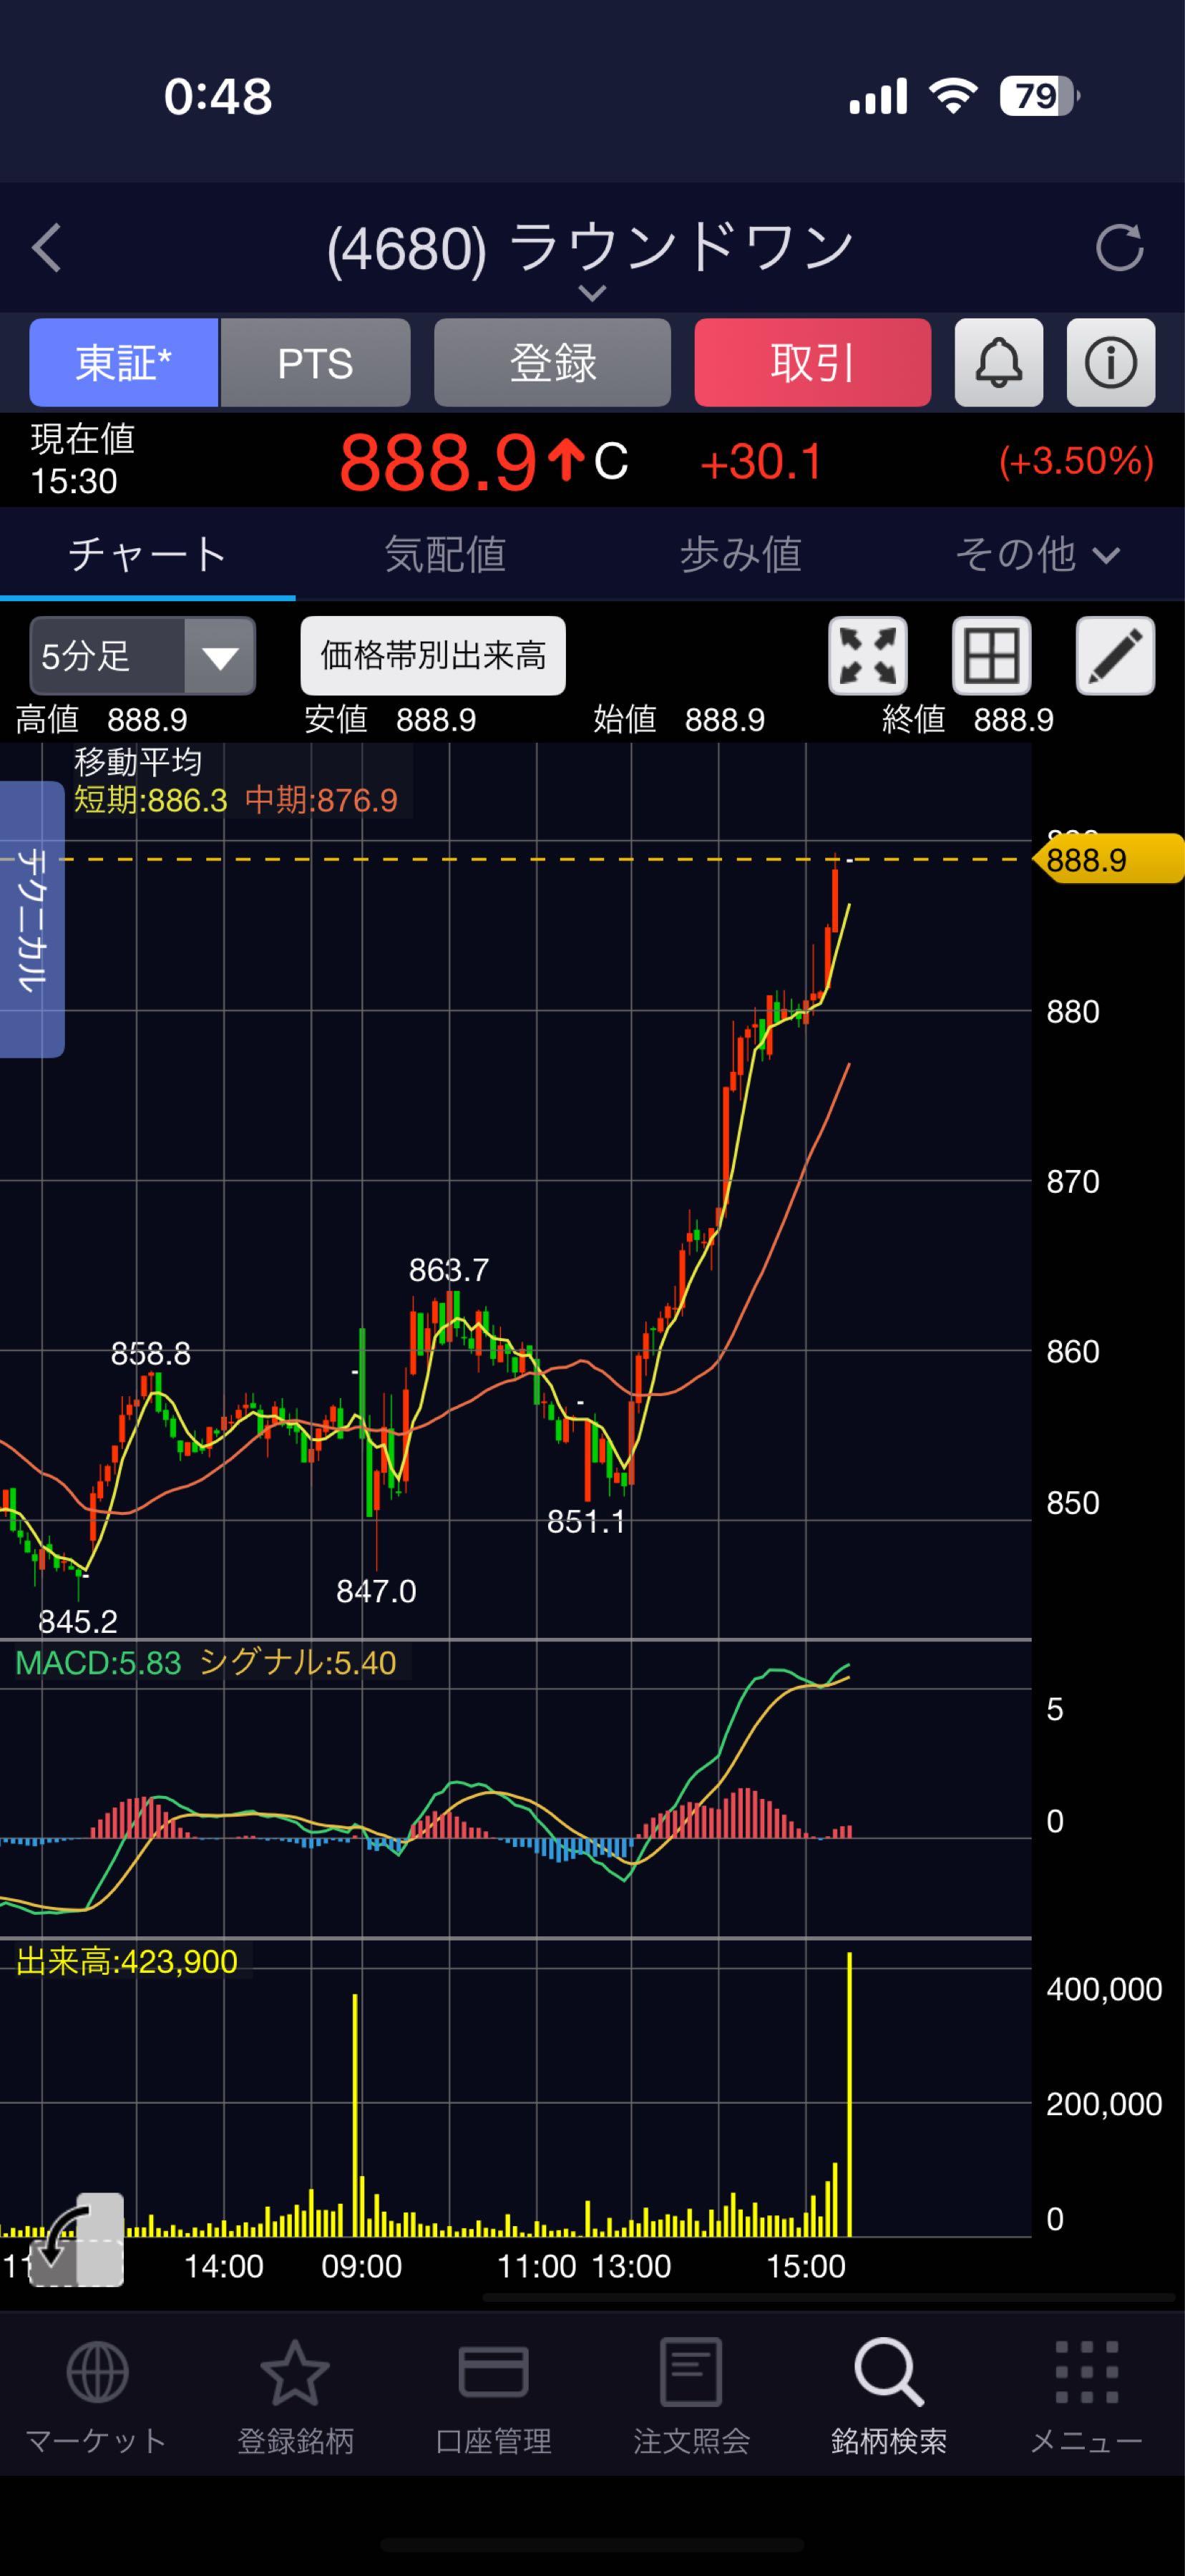Tap the horizontal chart scrollbar

pos(829,2297)
